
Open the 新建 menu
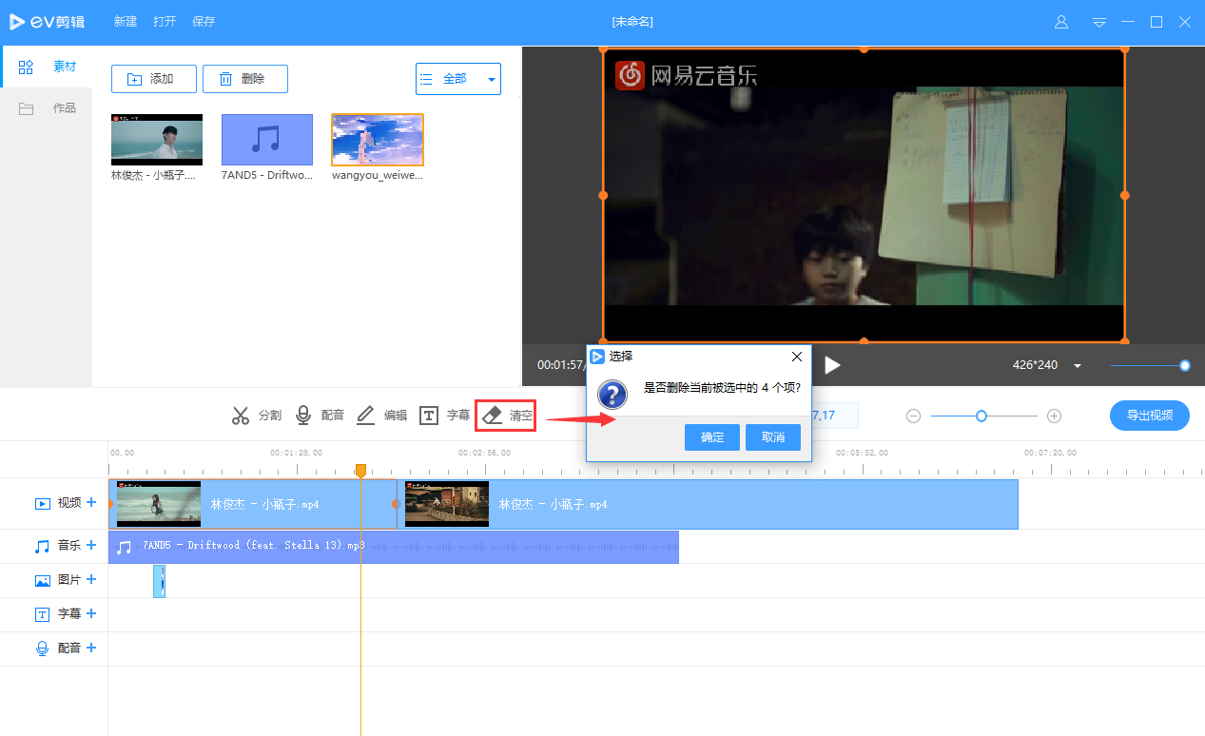(125, 21)
